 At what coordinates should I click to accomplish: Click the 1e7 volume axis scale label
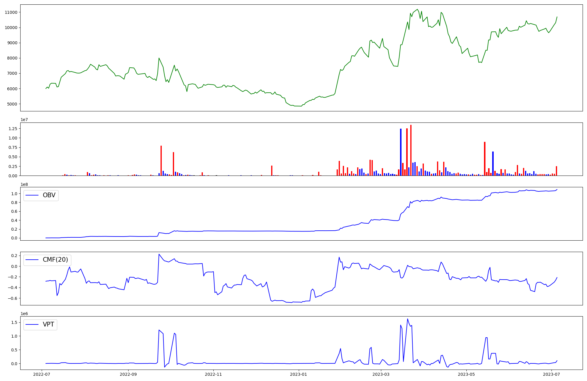pos(24,120)
